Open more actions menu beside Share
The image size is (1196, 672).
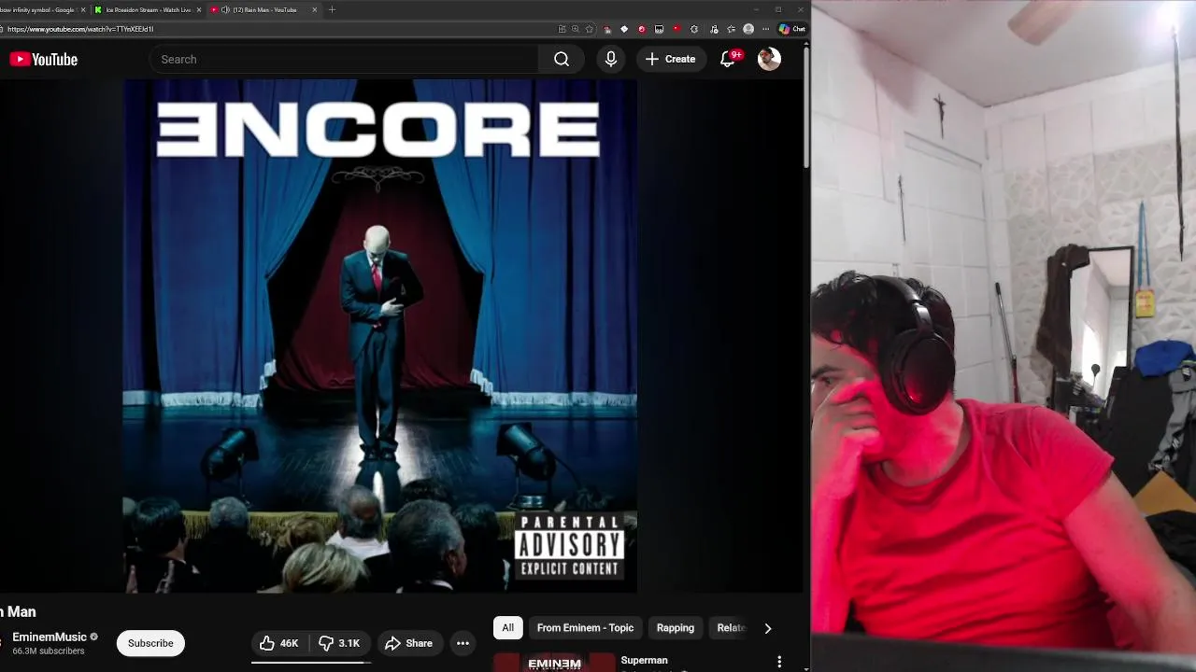pos(463,643)
